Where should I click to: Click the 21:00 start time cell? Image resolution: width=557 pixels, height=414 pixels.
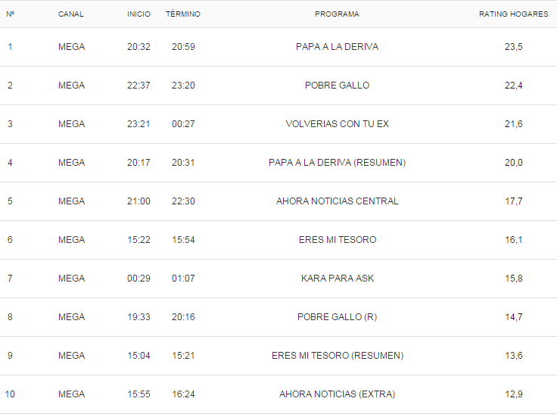tap(138, 201)
